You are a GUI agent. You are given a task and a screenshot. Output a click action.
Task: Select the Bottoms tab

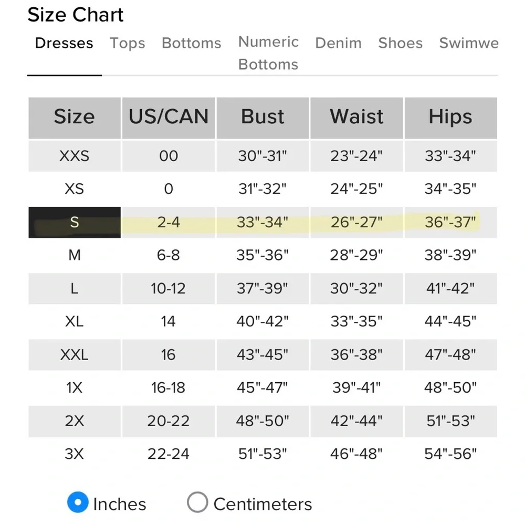point(192,43)
